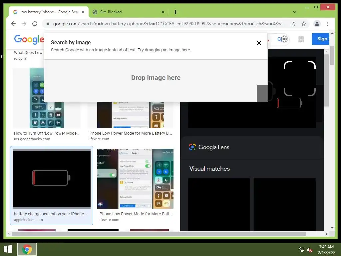Open the network status tray icon
This screenshot has width=341, height=256.
(x=302, y=249)
